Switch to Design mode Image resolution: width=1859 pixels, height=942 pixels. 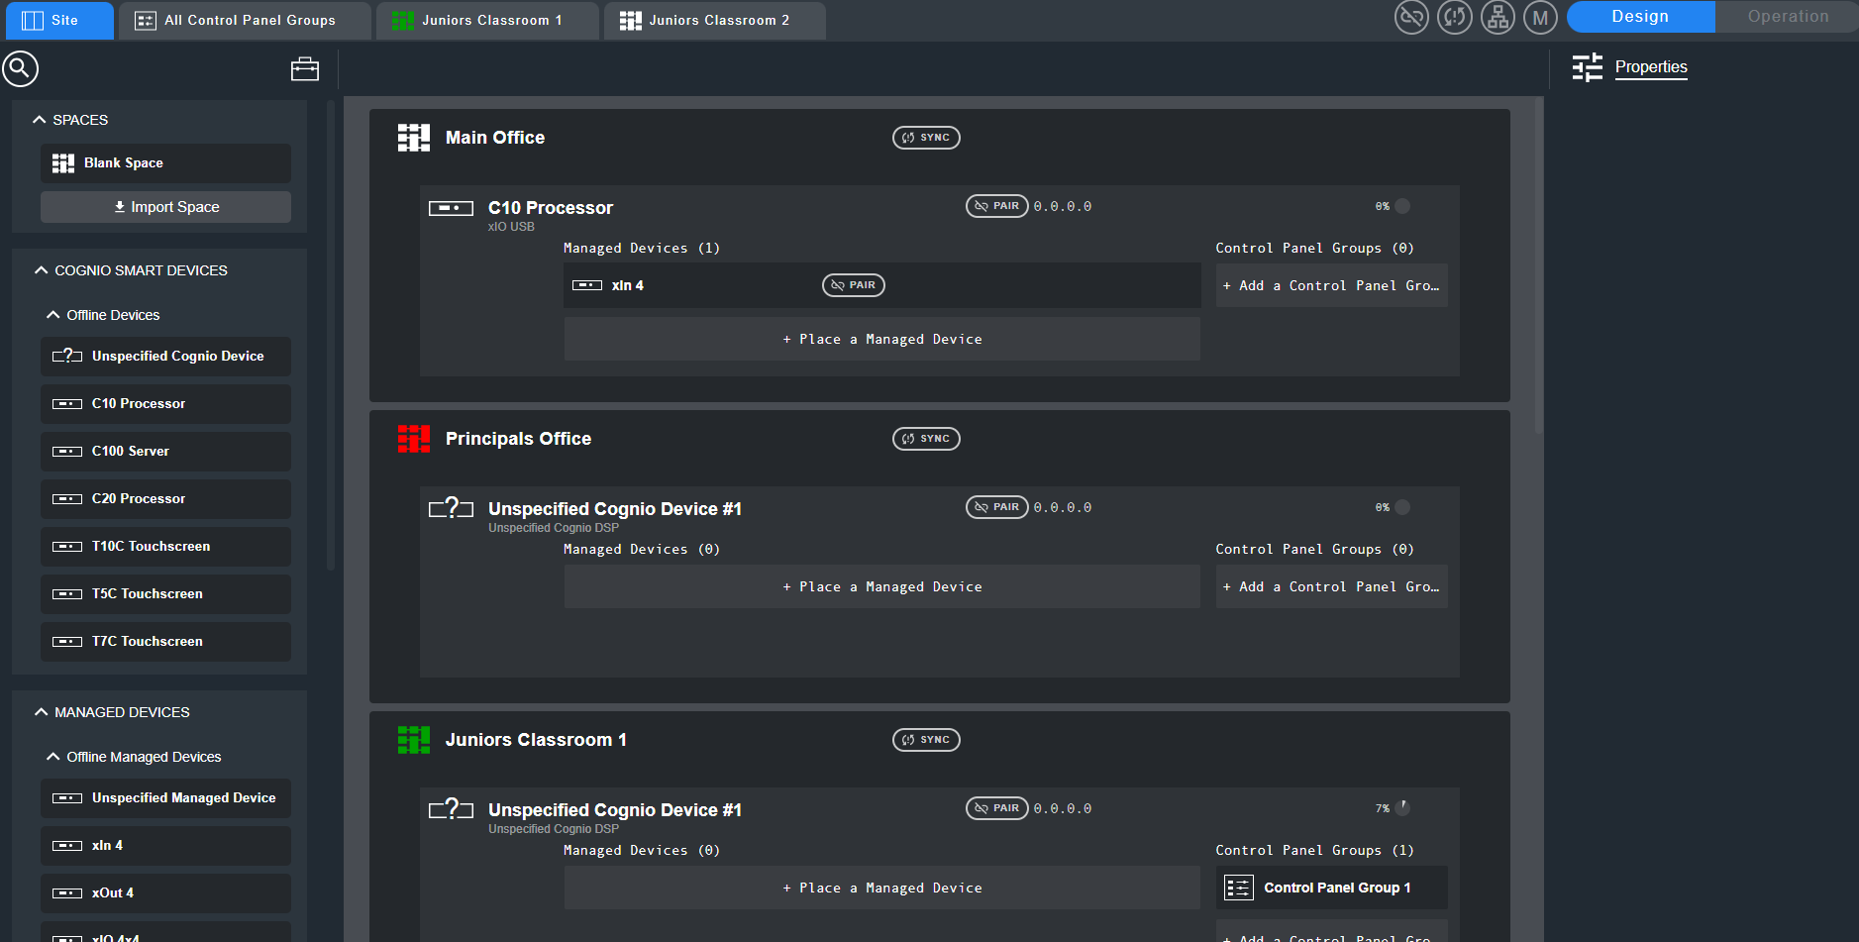[x=1640, y=17]
